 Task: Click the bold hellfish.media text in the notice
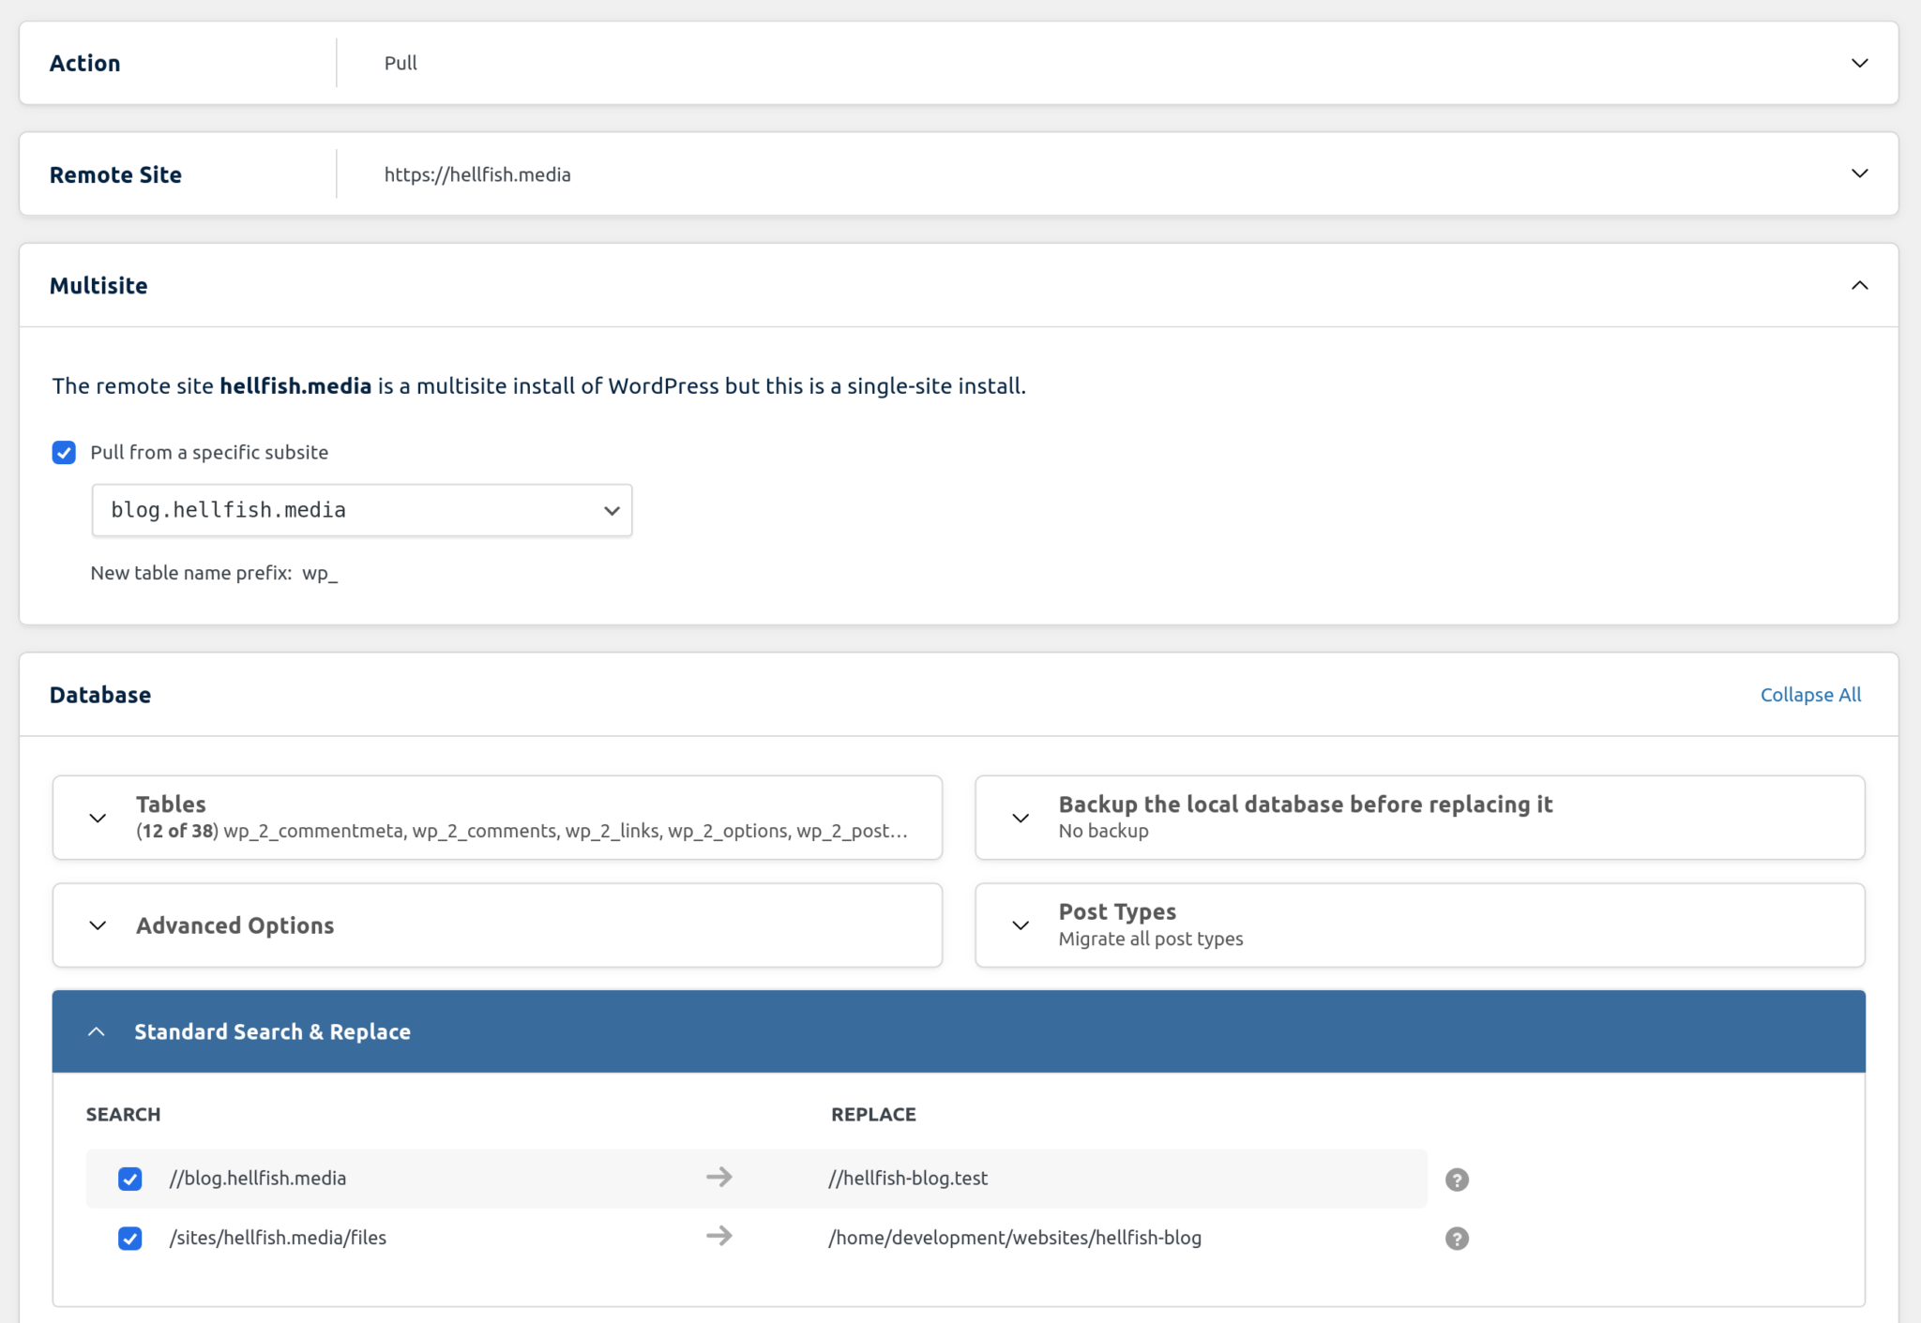(x=294, y=385)
